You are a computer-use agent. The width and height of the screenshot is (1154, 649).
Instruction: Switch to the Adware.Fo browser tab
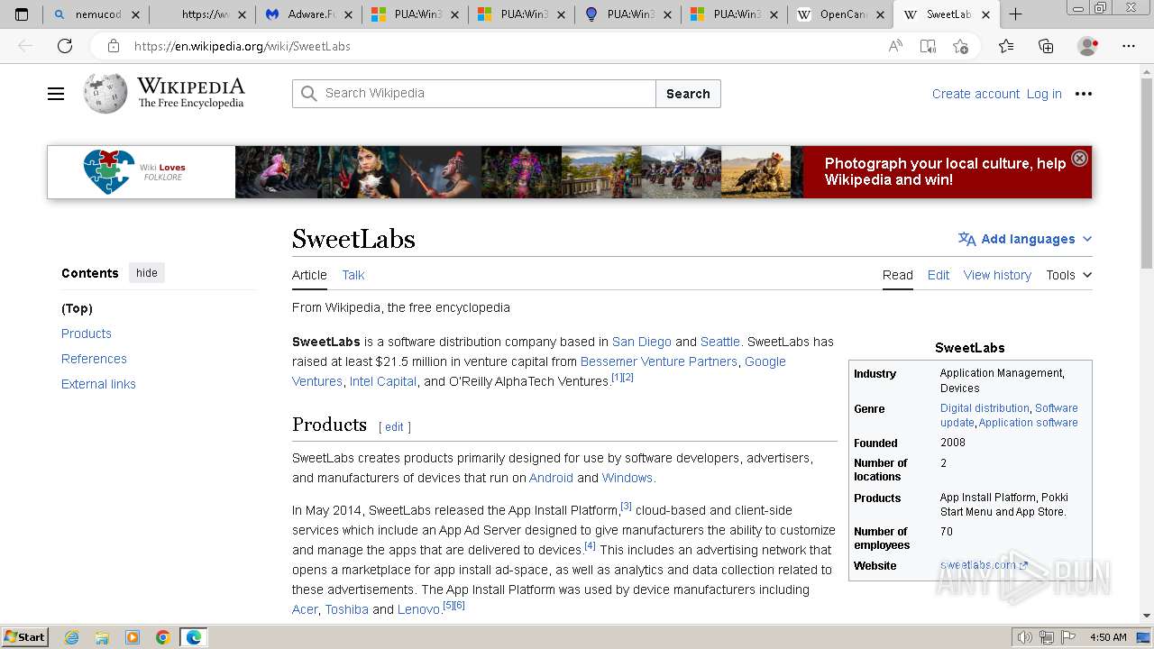pos(308,14)
